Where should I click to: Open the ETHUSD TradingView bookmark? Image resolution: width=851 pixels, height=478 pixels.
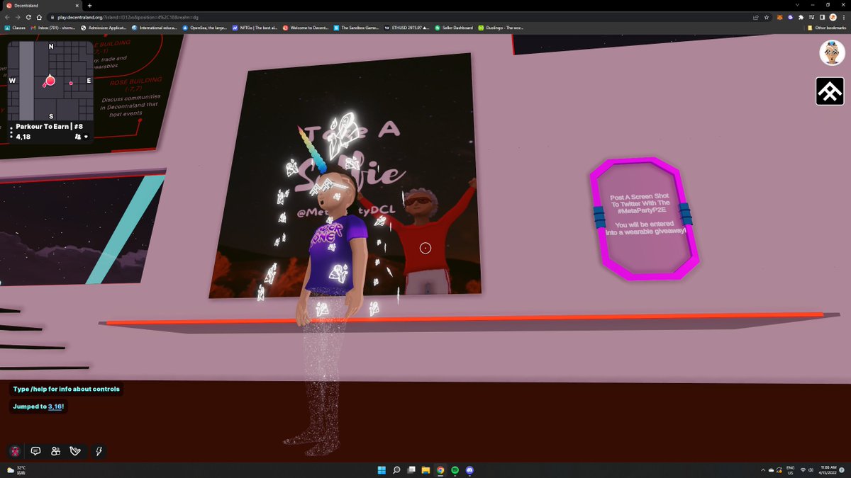click(406, 28)
